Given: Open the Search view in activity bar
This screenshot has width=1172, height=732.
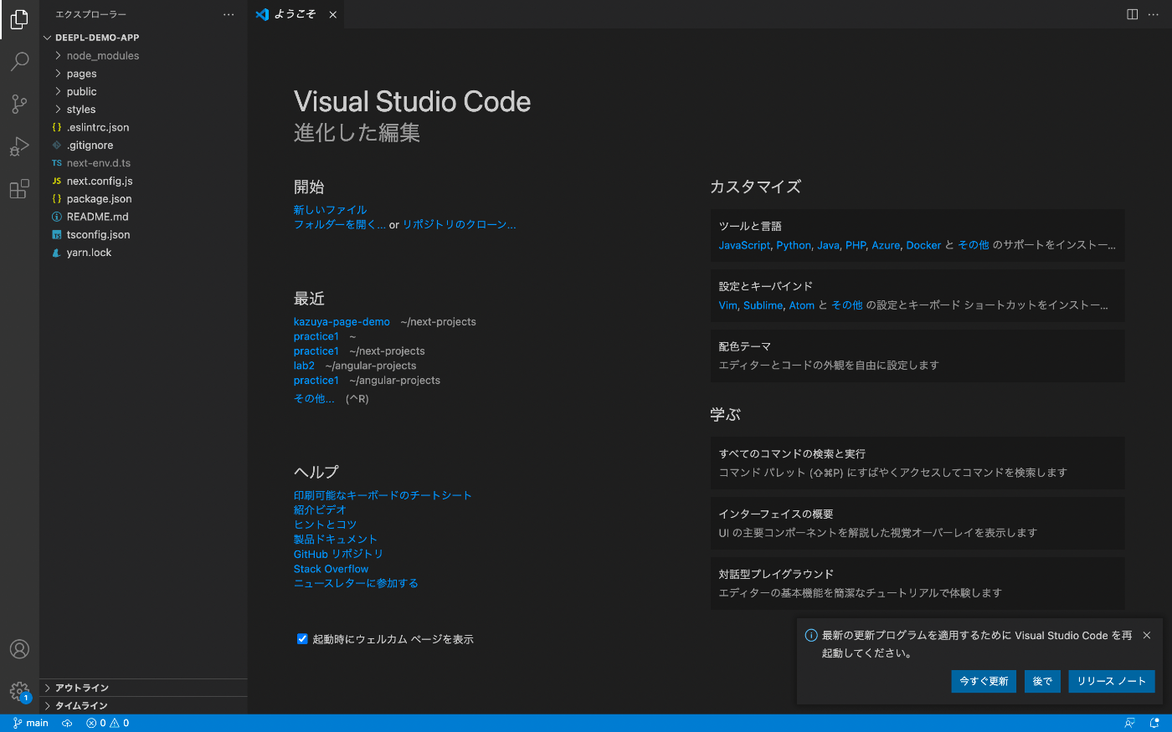Looking at the screenshot, I should point(19,62).
